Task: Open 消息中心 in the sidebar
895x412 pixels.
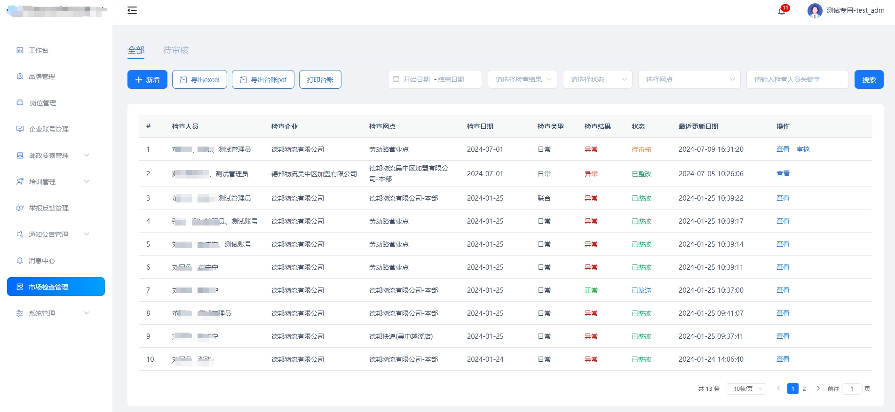Action: click(42, 261)
